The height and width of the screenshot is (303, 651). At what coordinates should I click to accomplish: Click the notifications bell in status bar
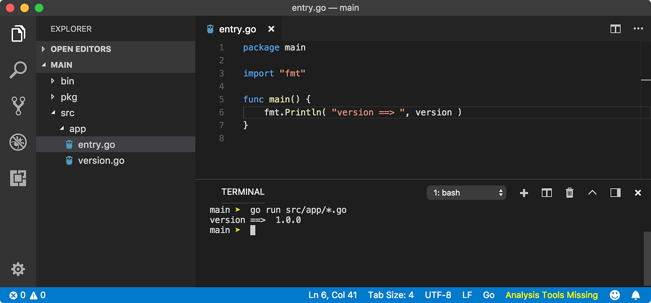[636, 295]
